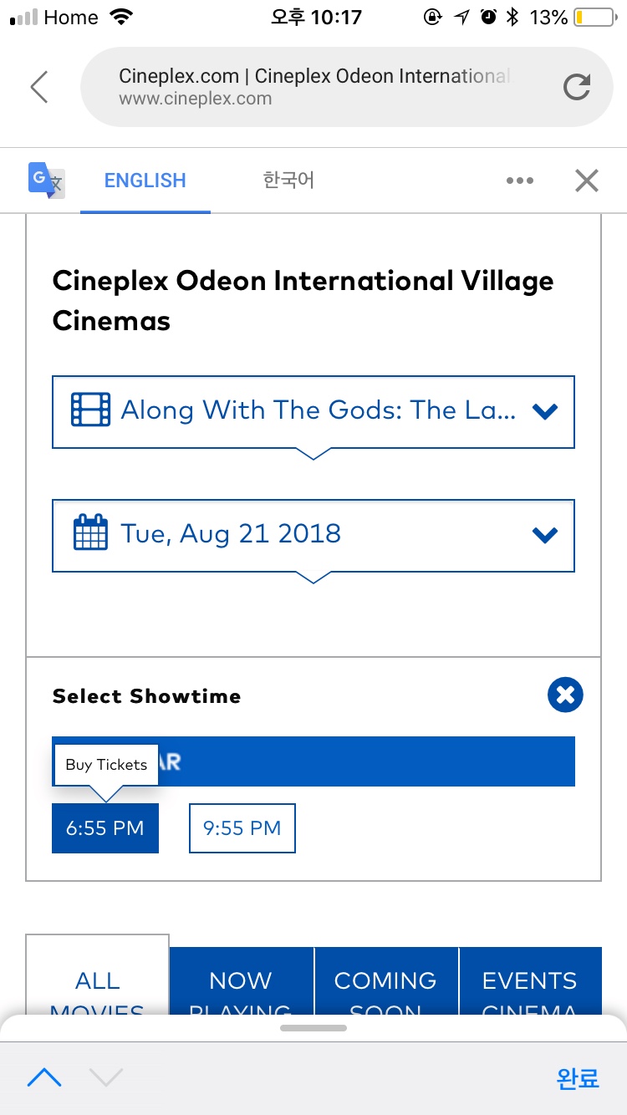Tap the address bar URL field
The width and height of the screenshot is (627, 1115).
[x=313, y=87]
